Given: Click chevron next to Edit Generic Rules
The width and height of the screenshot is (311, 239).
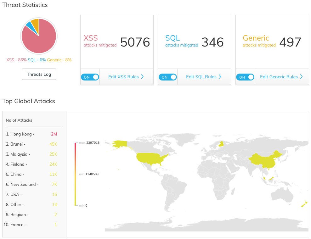Looking at the screenshot, I should 302,77.
